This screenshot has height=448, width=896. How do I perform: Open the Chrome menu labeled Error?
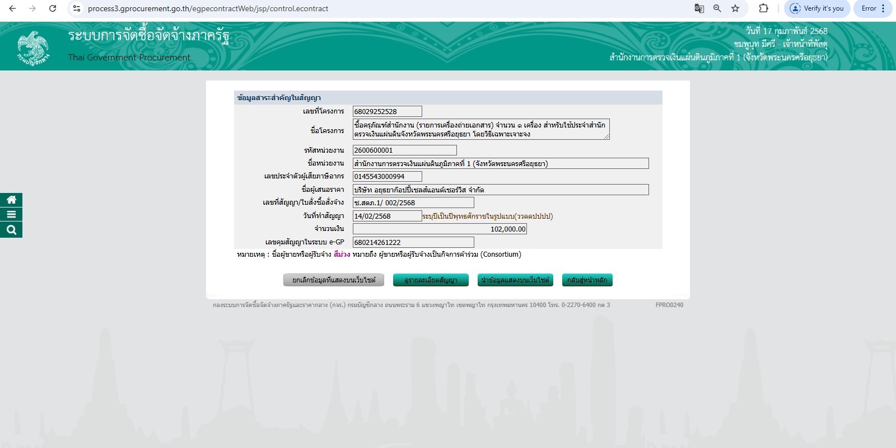[872, 8]
